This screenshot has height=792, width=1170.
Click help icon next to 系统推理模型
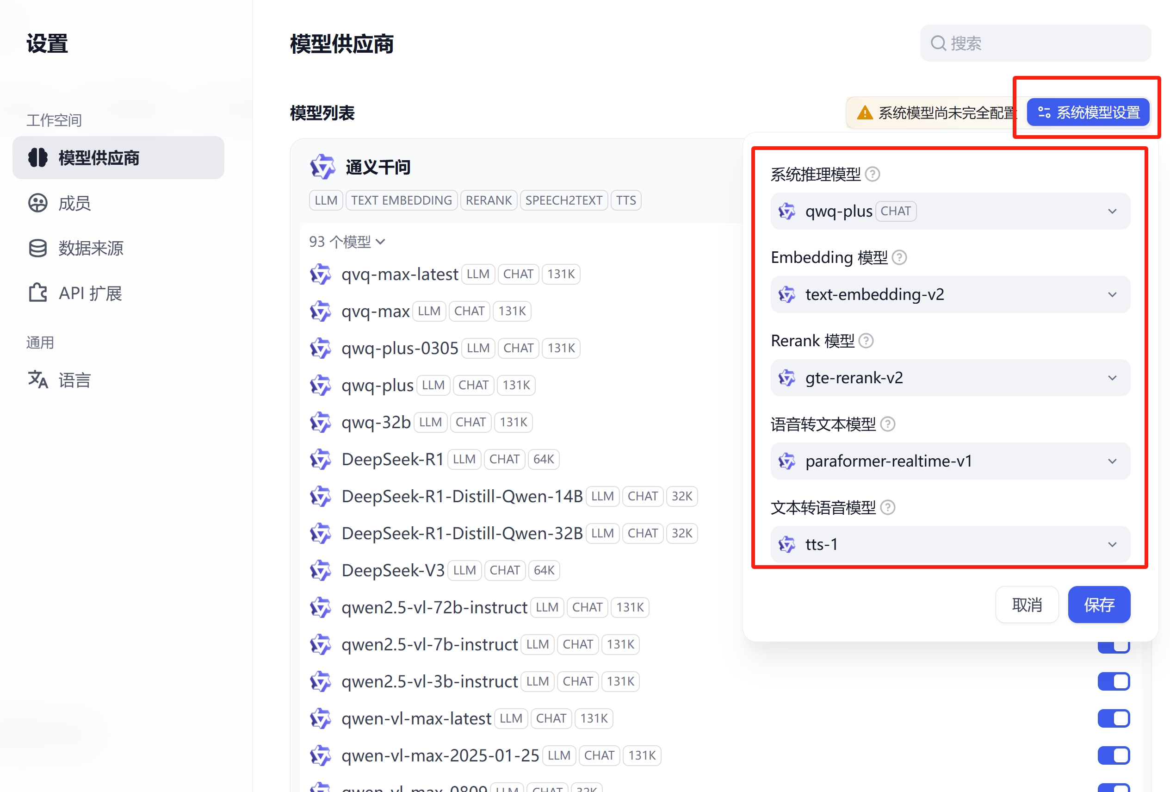tap(873, 175)
